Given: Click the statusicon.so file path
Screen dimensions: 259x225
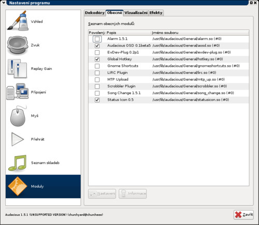Looking at the screenshot, I should coord(191,100).
